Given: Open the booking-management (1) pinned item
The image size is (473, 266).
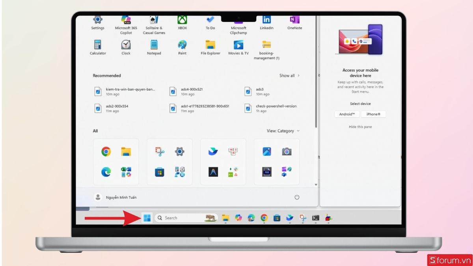Looking at the screenshot, I should point(266,50).
